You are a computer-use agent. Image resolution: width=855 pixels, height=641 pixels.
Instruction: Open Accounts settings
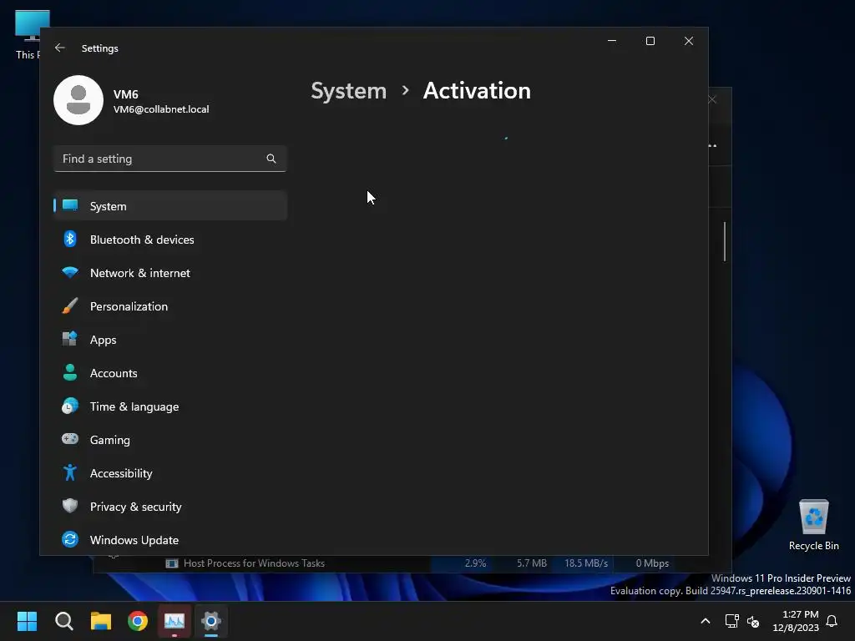point(170,373)
